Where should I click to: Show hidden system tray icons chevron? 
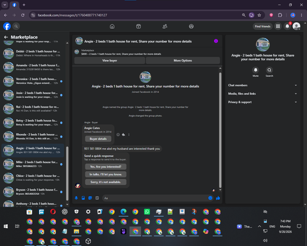(x=259, y=226)
